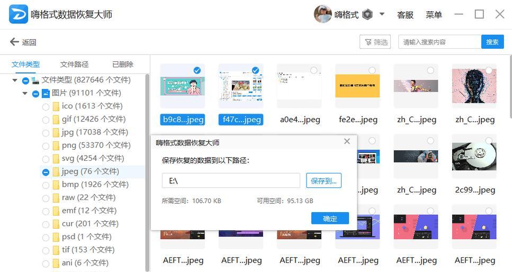
Task: Click the 筛选 filter button
Action: click(375, 42)
